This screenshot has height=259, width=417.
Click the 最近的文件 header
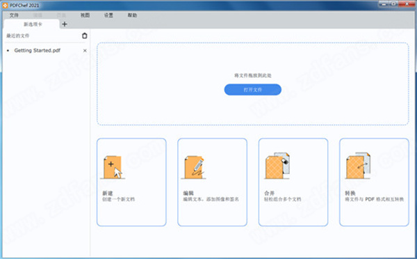[x=18, y=36]
